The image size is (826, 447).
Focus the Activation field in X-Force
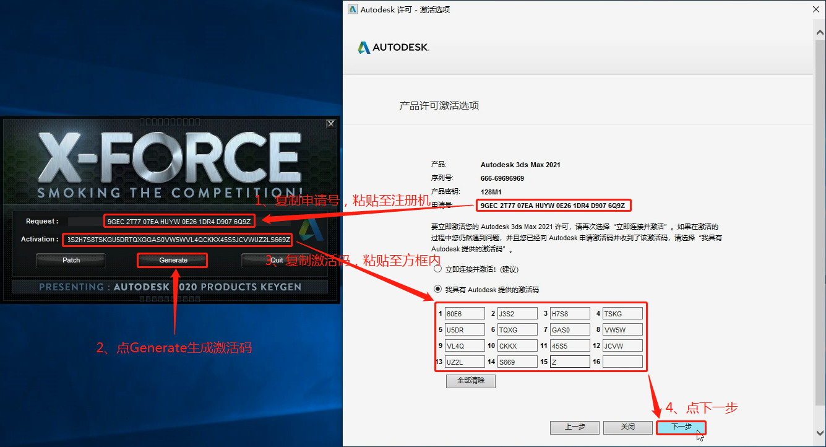(x=177, y=240)
